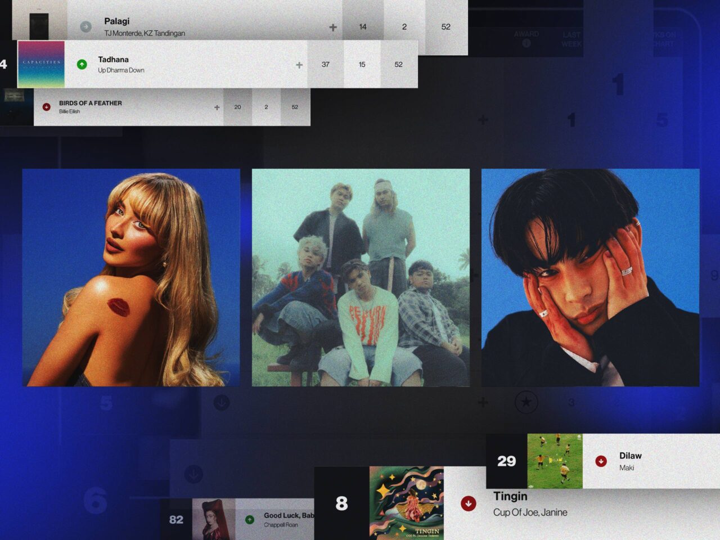This screenshot has height=540, width=720.
Task: Click the green up arrow beside Good Luck, Babe
Action: tap(249, 520)
